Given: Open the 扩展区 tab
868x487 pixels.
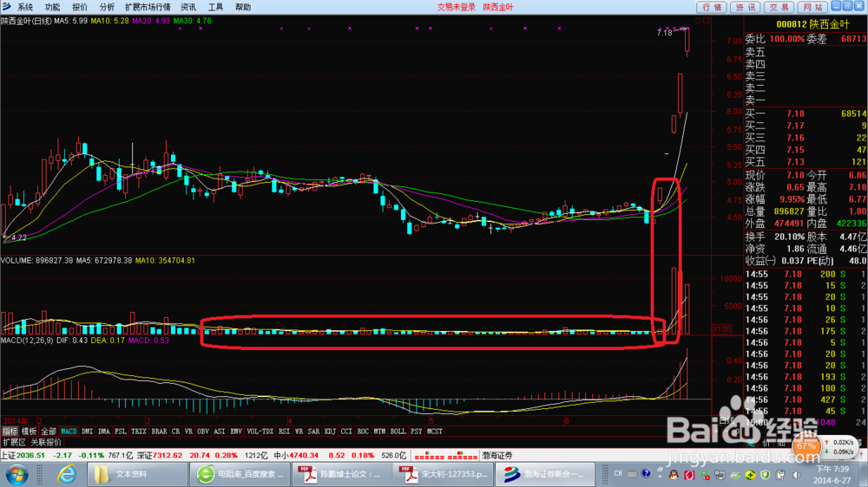Looking at the screenshot, I should click(14, 442).
